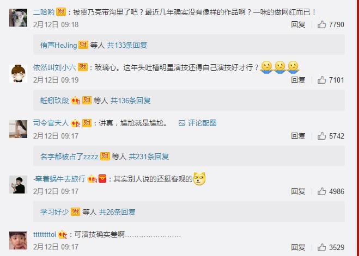Image resolution: width=359 pixels, height=256 pixels.
Task: Open user 俏声HeJing's profile link
Action: click(x=59, y=45)
